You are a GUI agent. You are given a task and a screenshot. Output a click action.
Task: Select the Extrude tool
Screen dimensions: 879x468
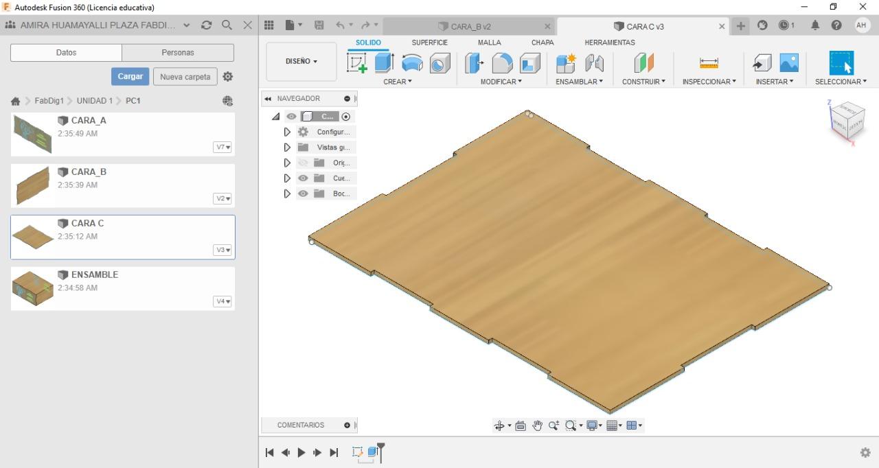click(384, 62)
